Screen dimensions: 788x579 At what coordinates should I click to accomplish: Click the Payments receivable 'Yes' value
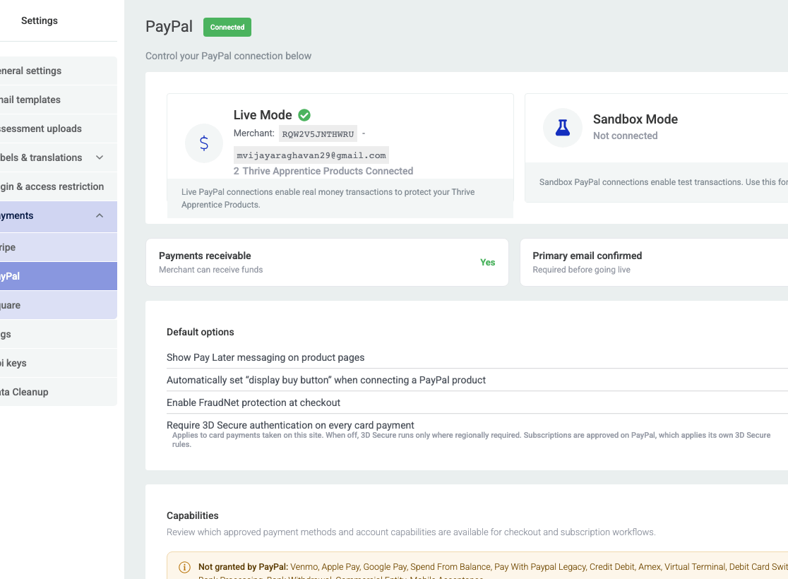487,263
